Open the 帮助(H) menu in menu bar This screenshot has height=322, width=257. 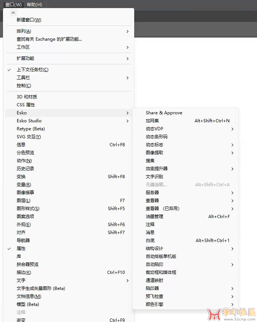coord(34,5)
